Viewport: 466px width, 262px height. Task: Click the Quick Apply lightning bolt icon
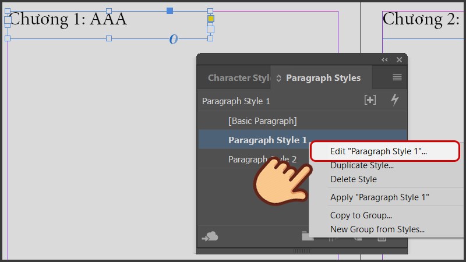point(395,100)
